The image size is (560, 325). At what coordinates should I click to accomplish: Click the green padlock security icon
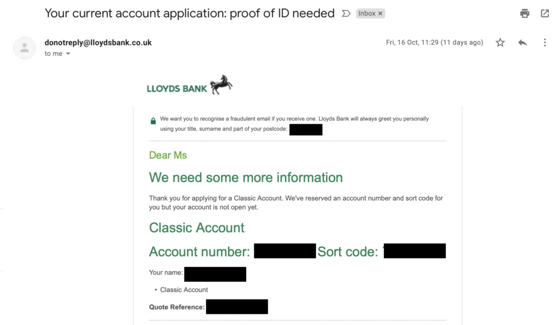(x=153, y=121)
